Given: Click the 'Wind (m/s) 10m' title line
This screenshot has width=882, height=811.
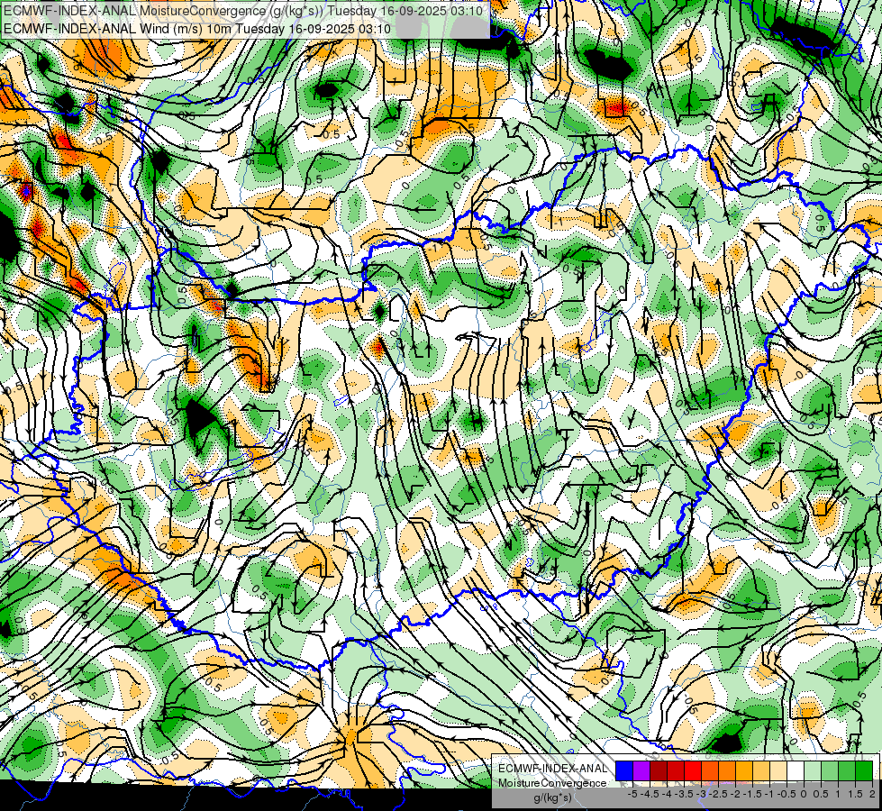Looking at the screenshot, I should (197, 28).
